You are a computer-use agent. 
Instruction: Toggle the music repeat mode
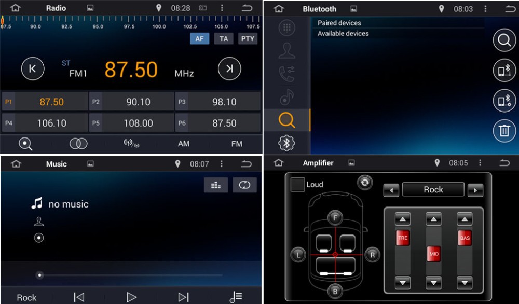click(244, 185)
